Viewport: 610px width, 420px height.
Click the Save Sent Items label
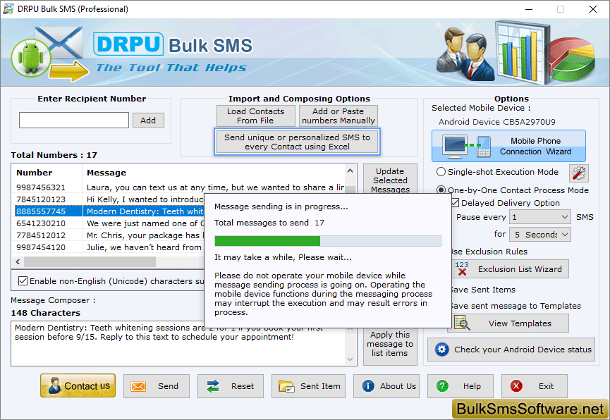(484, 290)
